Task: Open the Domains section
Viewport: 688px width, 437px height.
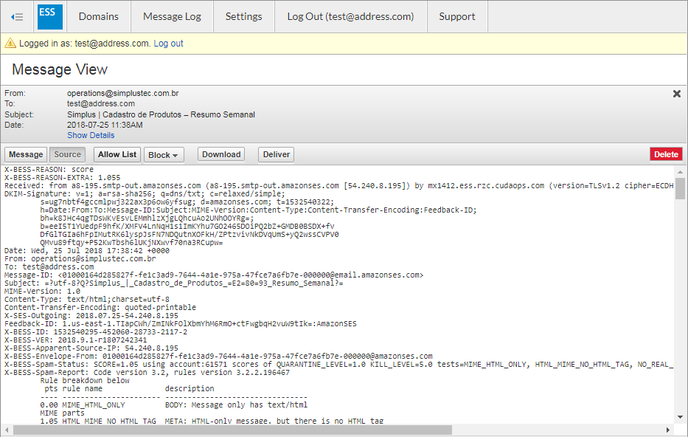Action: pos(98,16)
